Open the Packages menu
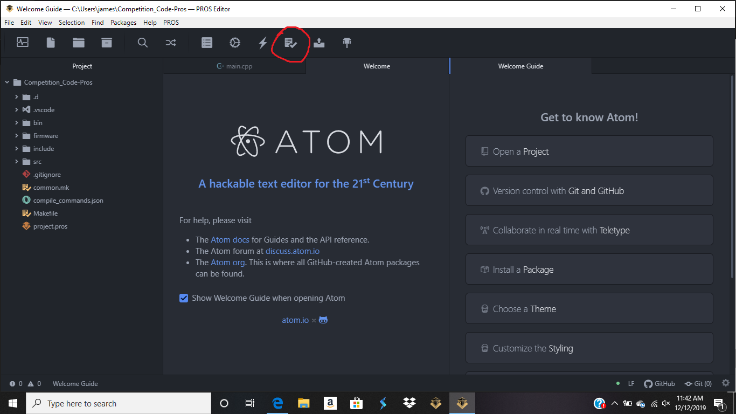Image resolution: width=736 pixels, height=414 pixels. coord(123,23)
